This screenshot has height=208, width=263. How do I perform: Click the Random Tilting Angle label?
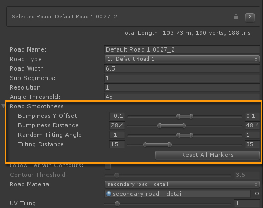point(50,135)
